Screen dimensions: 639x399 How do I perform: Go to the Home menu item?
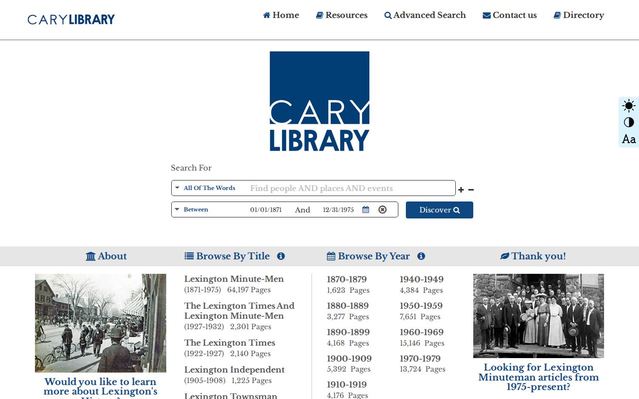281,15
